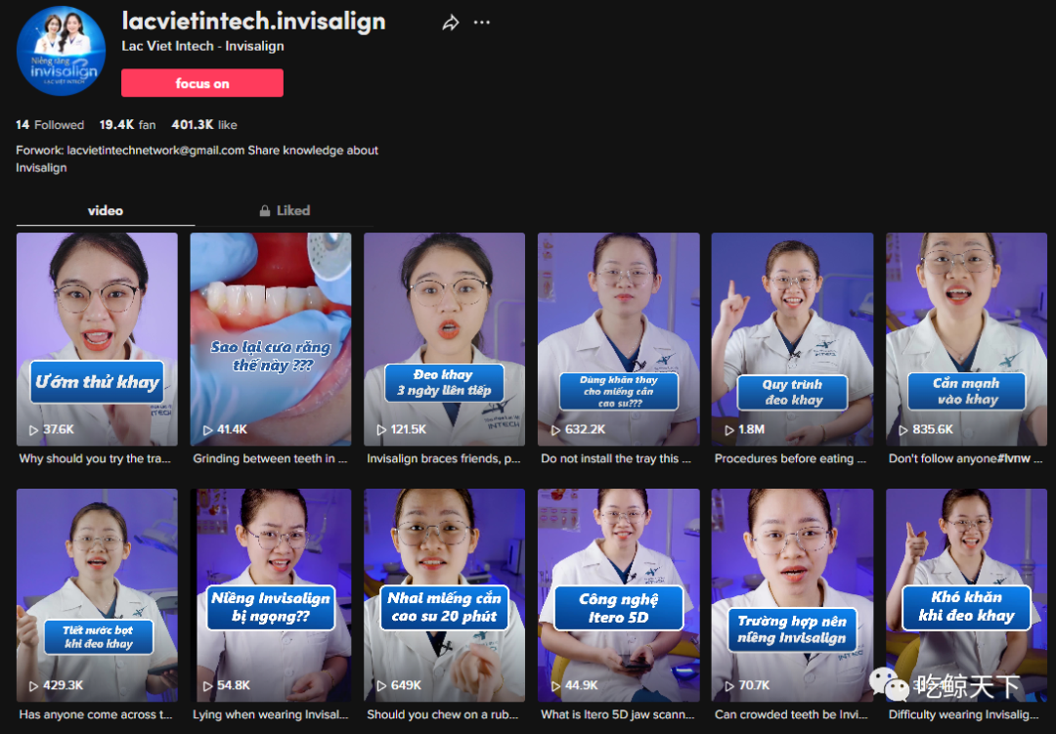Open the 'Cắn mạnh vào khay' video thumbnail
This screenshot has height=734, width=1056.
pos(966,339)
